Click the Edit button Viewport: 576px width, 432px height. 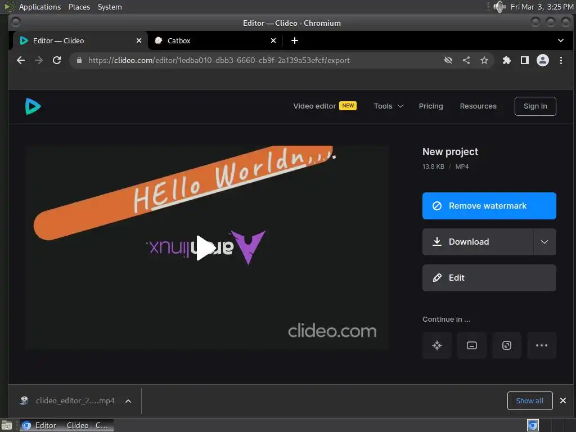(489, 278)
